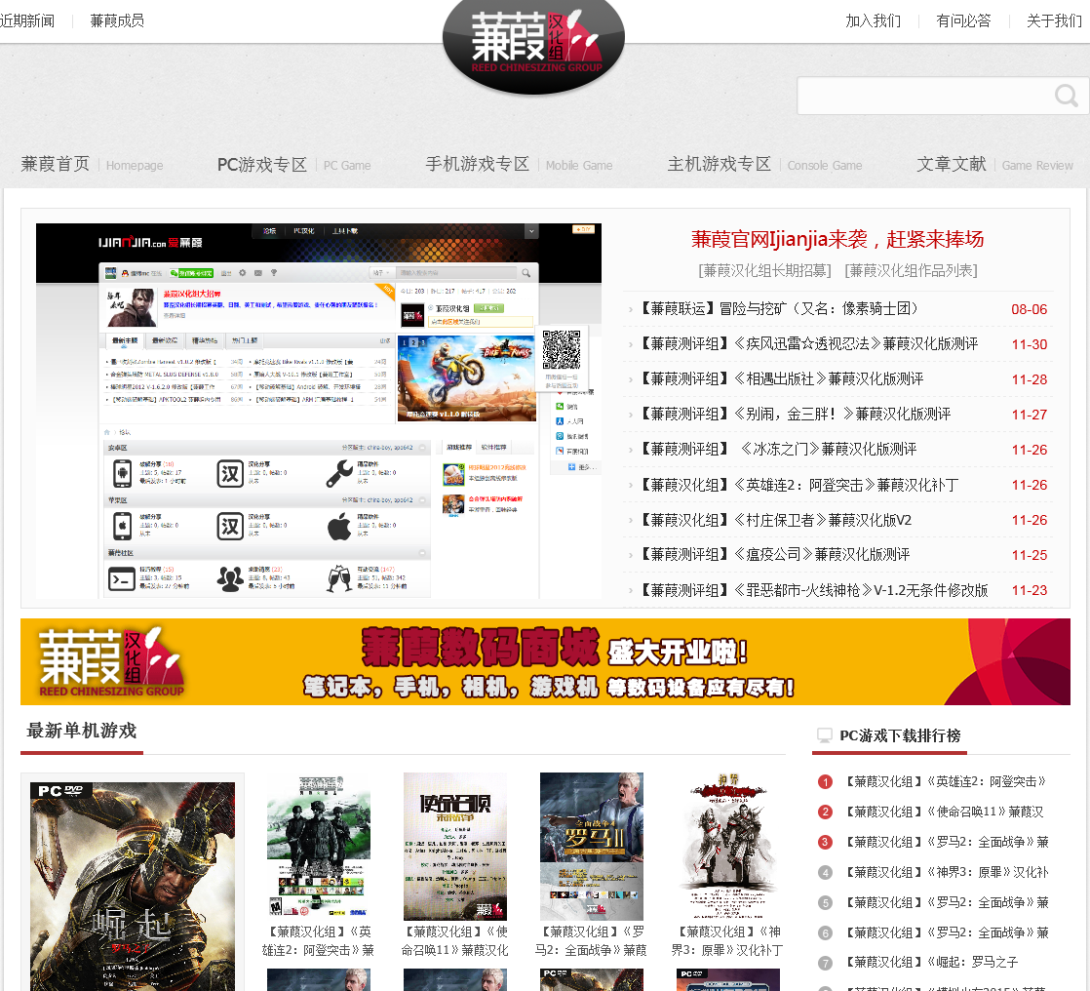
Task: Open news 《冰冻之门》蒹葭汉化版测评
Action: (776, 450)
